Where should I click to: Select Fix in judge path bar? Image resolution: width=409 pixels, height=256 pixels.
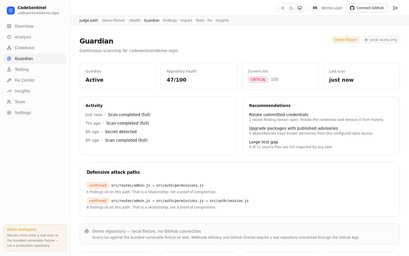210,20
